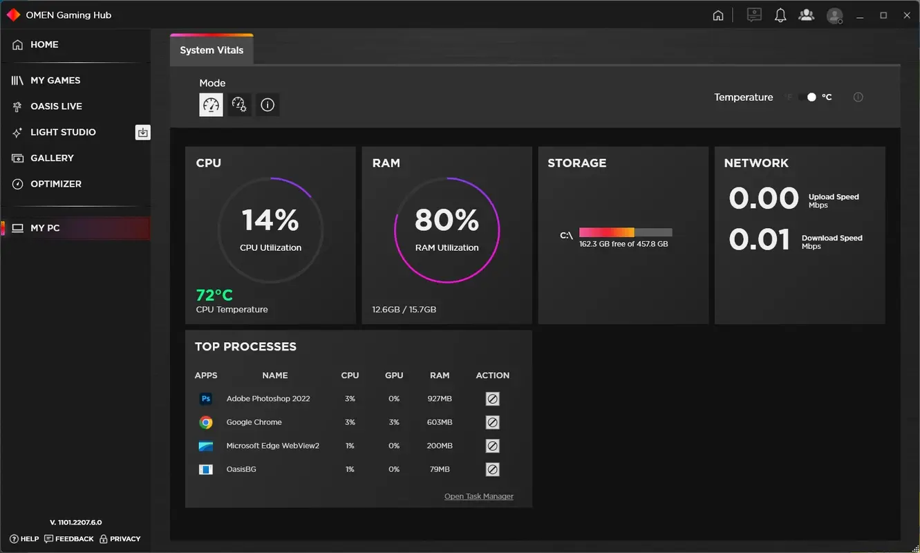Click the My Games library icon
920x553 pixels.
point(19,80)
